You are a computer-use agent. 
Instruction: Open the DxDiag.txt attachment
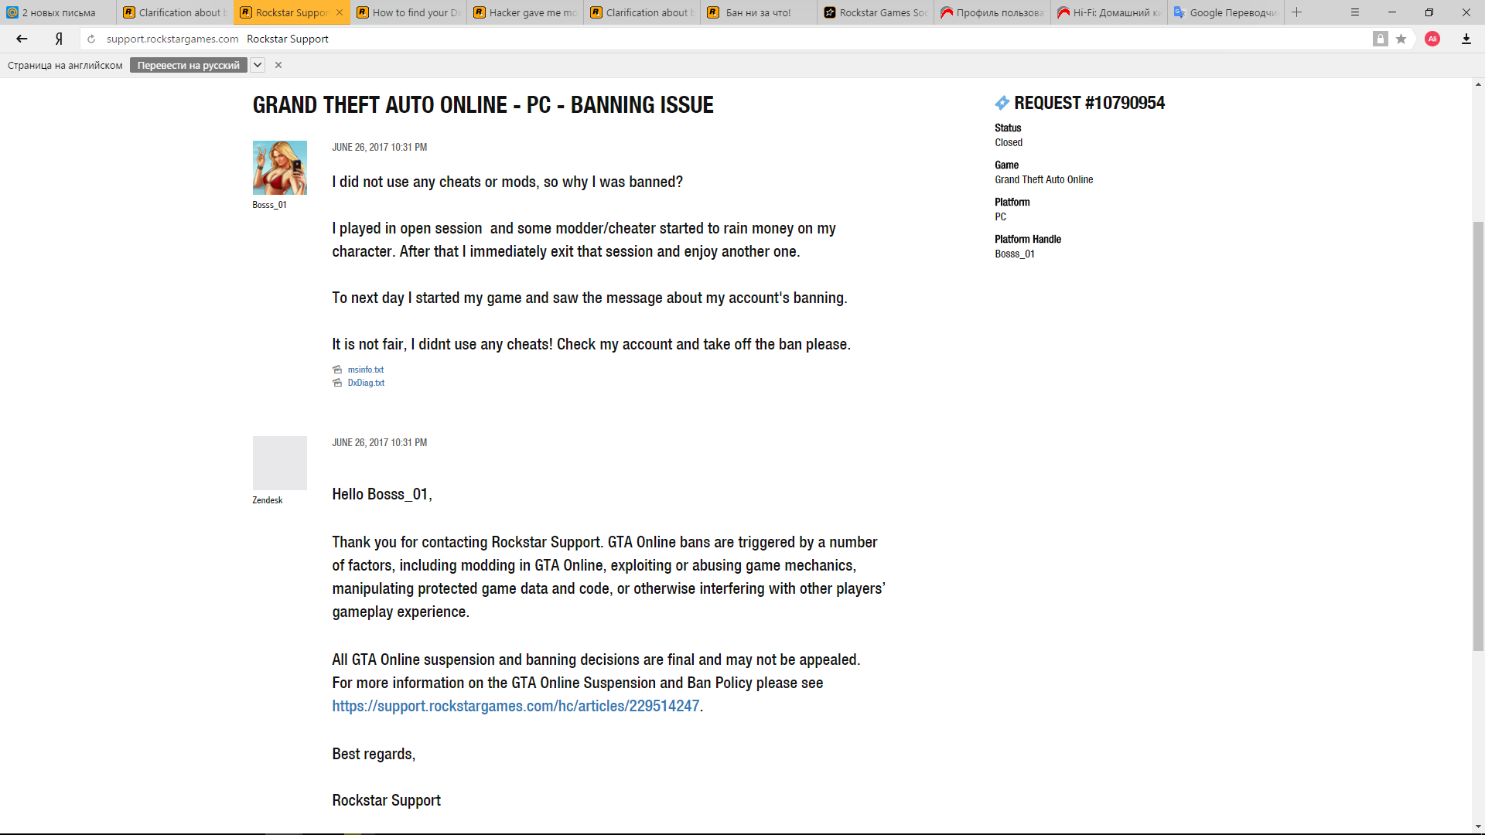tap(366, 383)
